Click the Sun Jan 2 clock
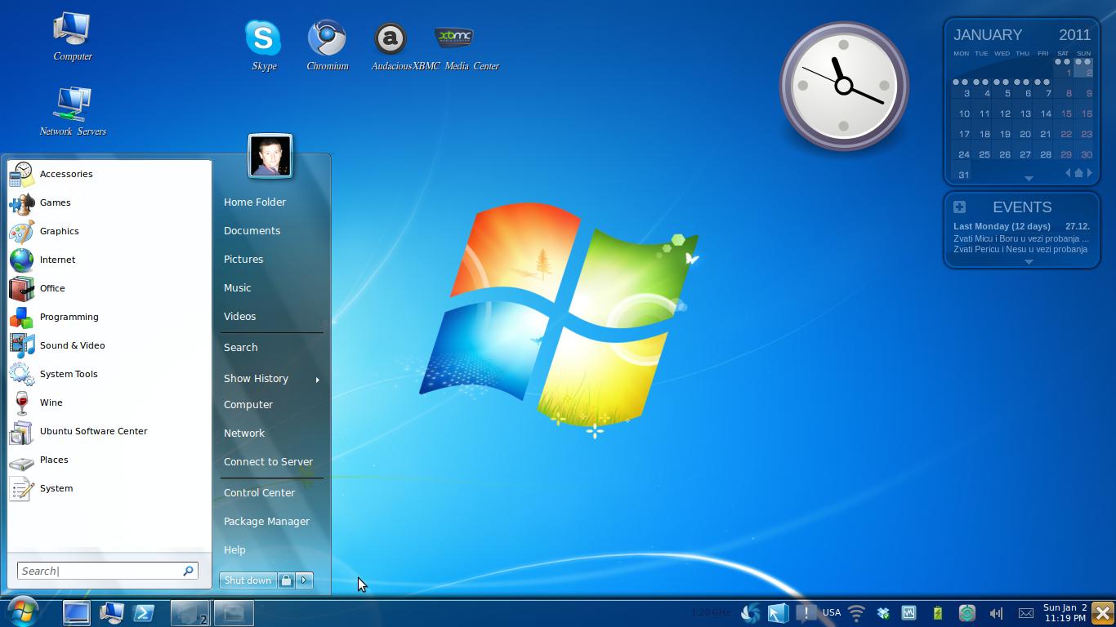The image size is (1116, 627). click(x=1065, y=612)
